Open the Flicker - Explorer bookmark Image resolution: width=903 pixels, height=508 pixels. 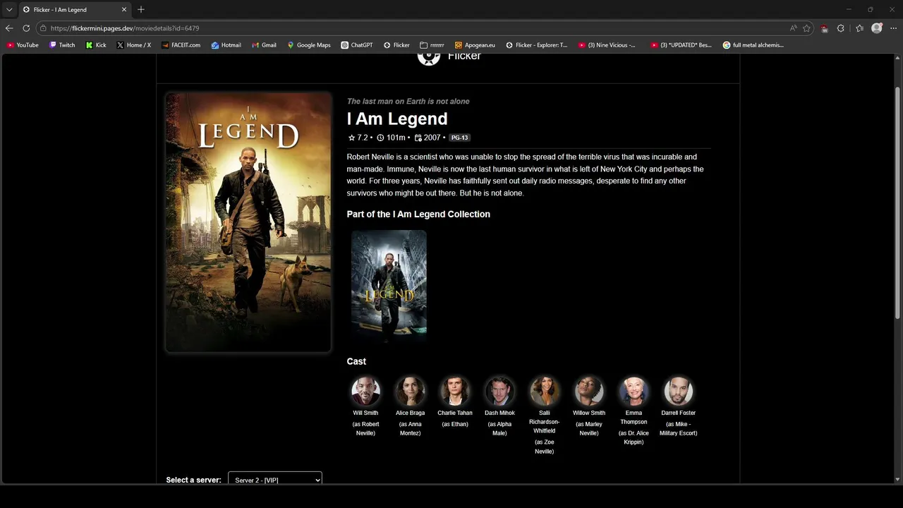click(x=536, y=45)
